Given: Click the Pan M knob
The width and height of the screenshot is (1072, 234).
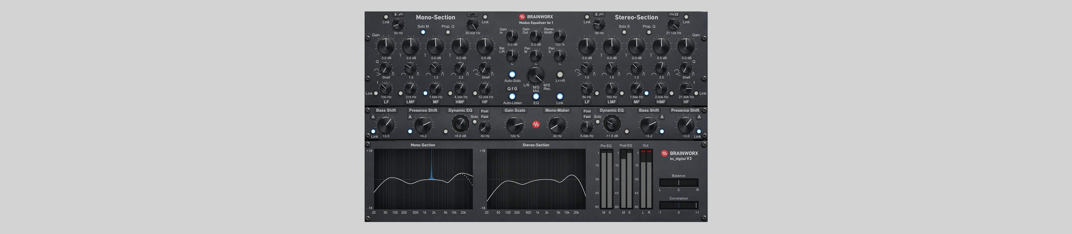Looking at the screenshot, I should (536, 56).
